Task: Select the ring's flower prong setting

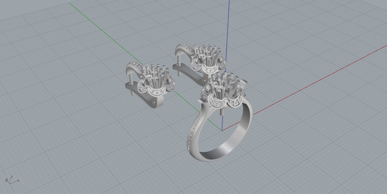Action: [x=224, y=90]
